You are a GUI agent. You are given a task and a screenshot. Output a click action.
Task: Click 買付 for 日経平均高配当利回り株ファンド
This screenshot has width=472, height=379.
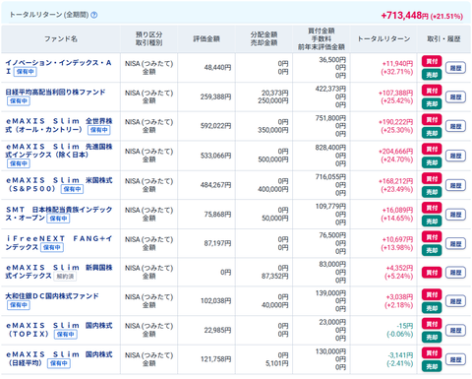pyautogui.click(x=432, y=91)
